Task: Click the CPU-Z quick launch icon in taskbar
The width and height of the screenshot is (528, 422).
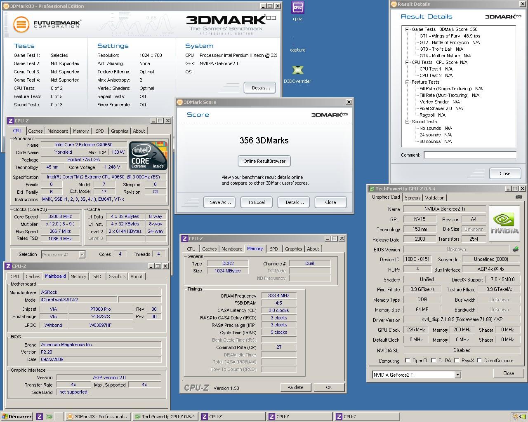Action: (x=40, y=417)
